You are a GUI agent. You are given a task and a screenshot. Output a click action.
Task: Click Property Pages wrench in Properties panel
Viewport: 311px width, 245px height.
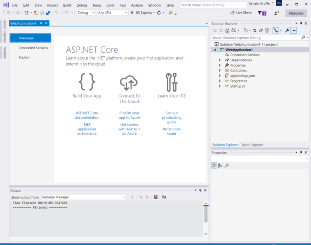click(x=227, y=165)
